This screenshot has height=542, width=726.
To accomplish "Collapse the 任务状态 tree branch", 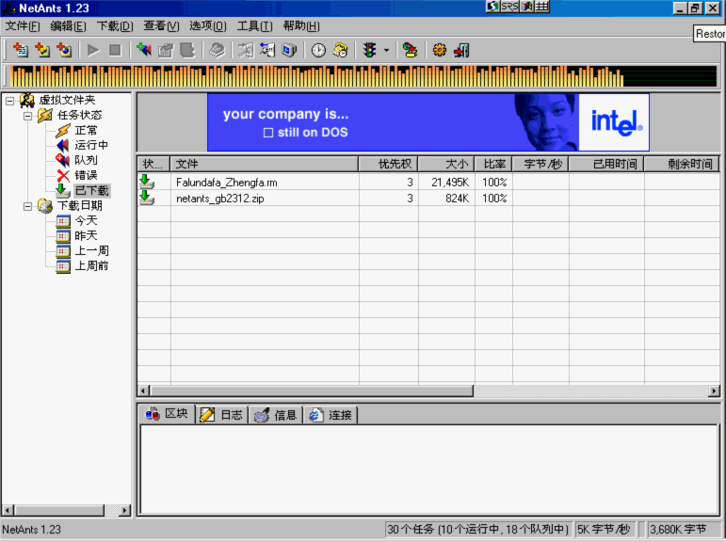I will click(x=28, y=116).
